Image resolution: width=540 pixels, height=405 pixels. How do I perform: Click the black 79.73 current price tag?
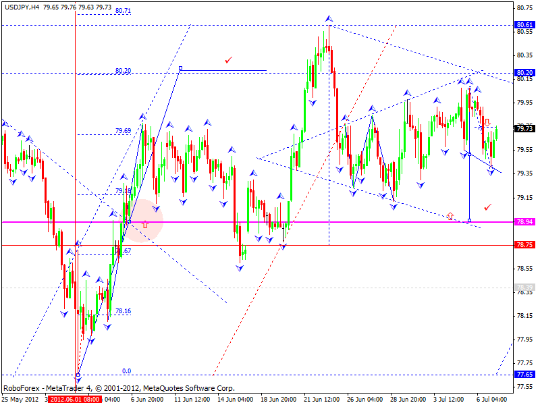pyautogui.click(x=524, y=128)
